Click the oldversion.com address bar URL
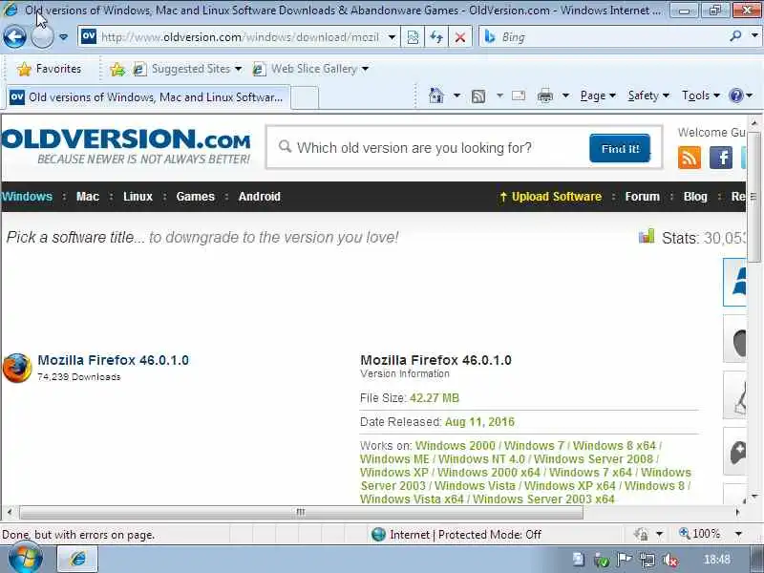 point(240,37)
